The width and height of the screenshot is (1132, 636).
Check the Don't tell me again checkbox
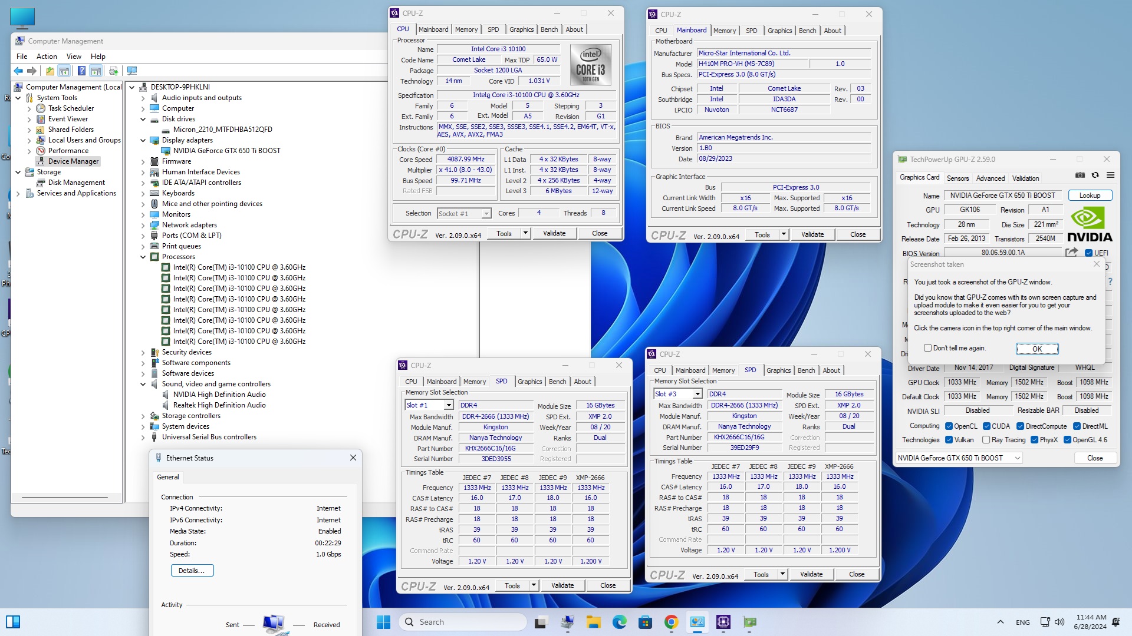click(927, 348)
